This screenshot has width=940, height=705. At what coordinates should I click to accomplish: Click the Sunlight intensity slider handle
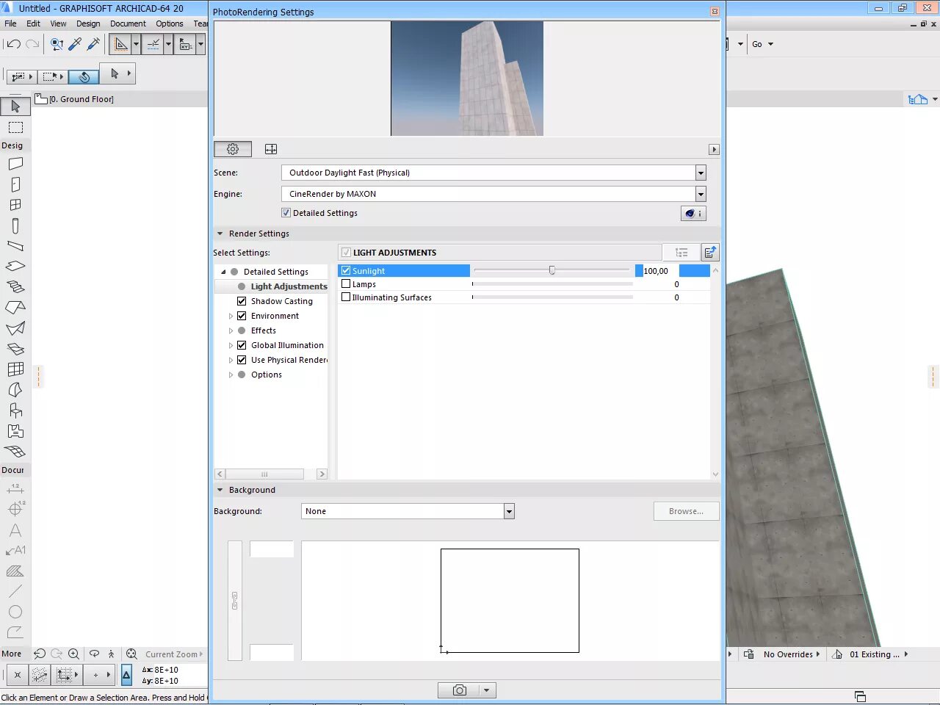click(x=552, y=270)
